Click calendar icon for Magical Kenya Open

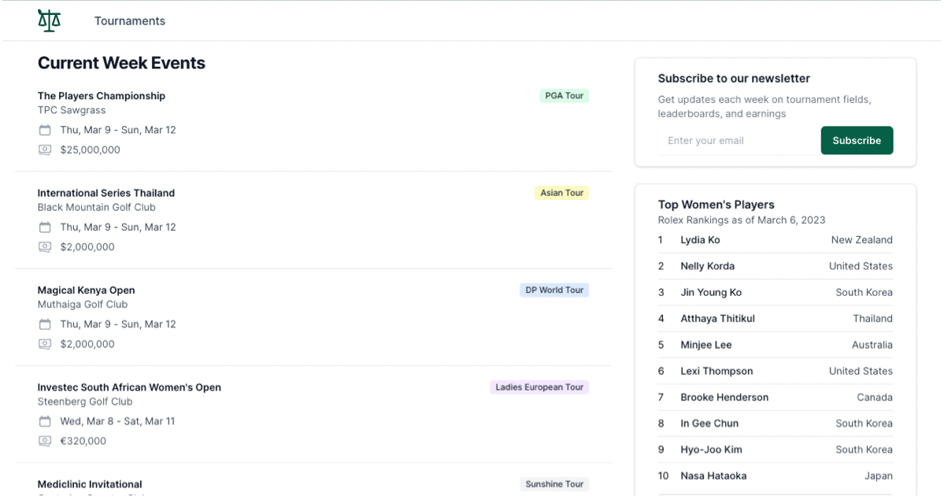pyautogui.click(x=45, y=324)
